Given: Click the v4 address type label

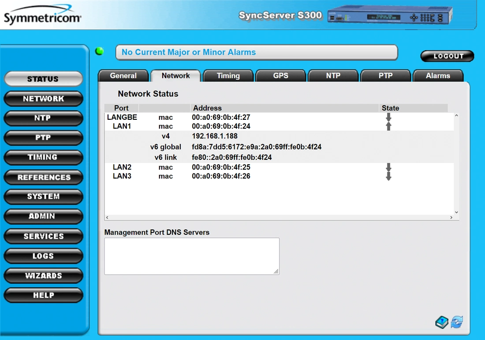Looking at the screenshot, I should click(x=165, y=136).
